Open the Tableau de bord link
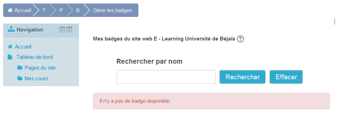This screenshot has width=339, height=118. click(34, 57)
